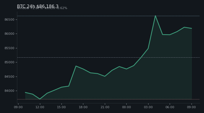The height and width of the screenshot is (113, 204).
Task: Click the 86000 y-axis label
Action: (x=9, y=34)
